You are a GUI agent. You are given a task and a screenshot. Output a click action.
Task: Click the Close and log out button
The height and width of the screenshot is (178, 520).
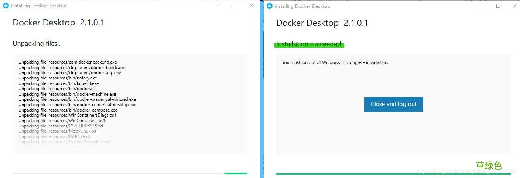pos(393,105)
